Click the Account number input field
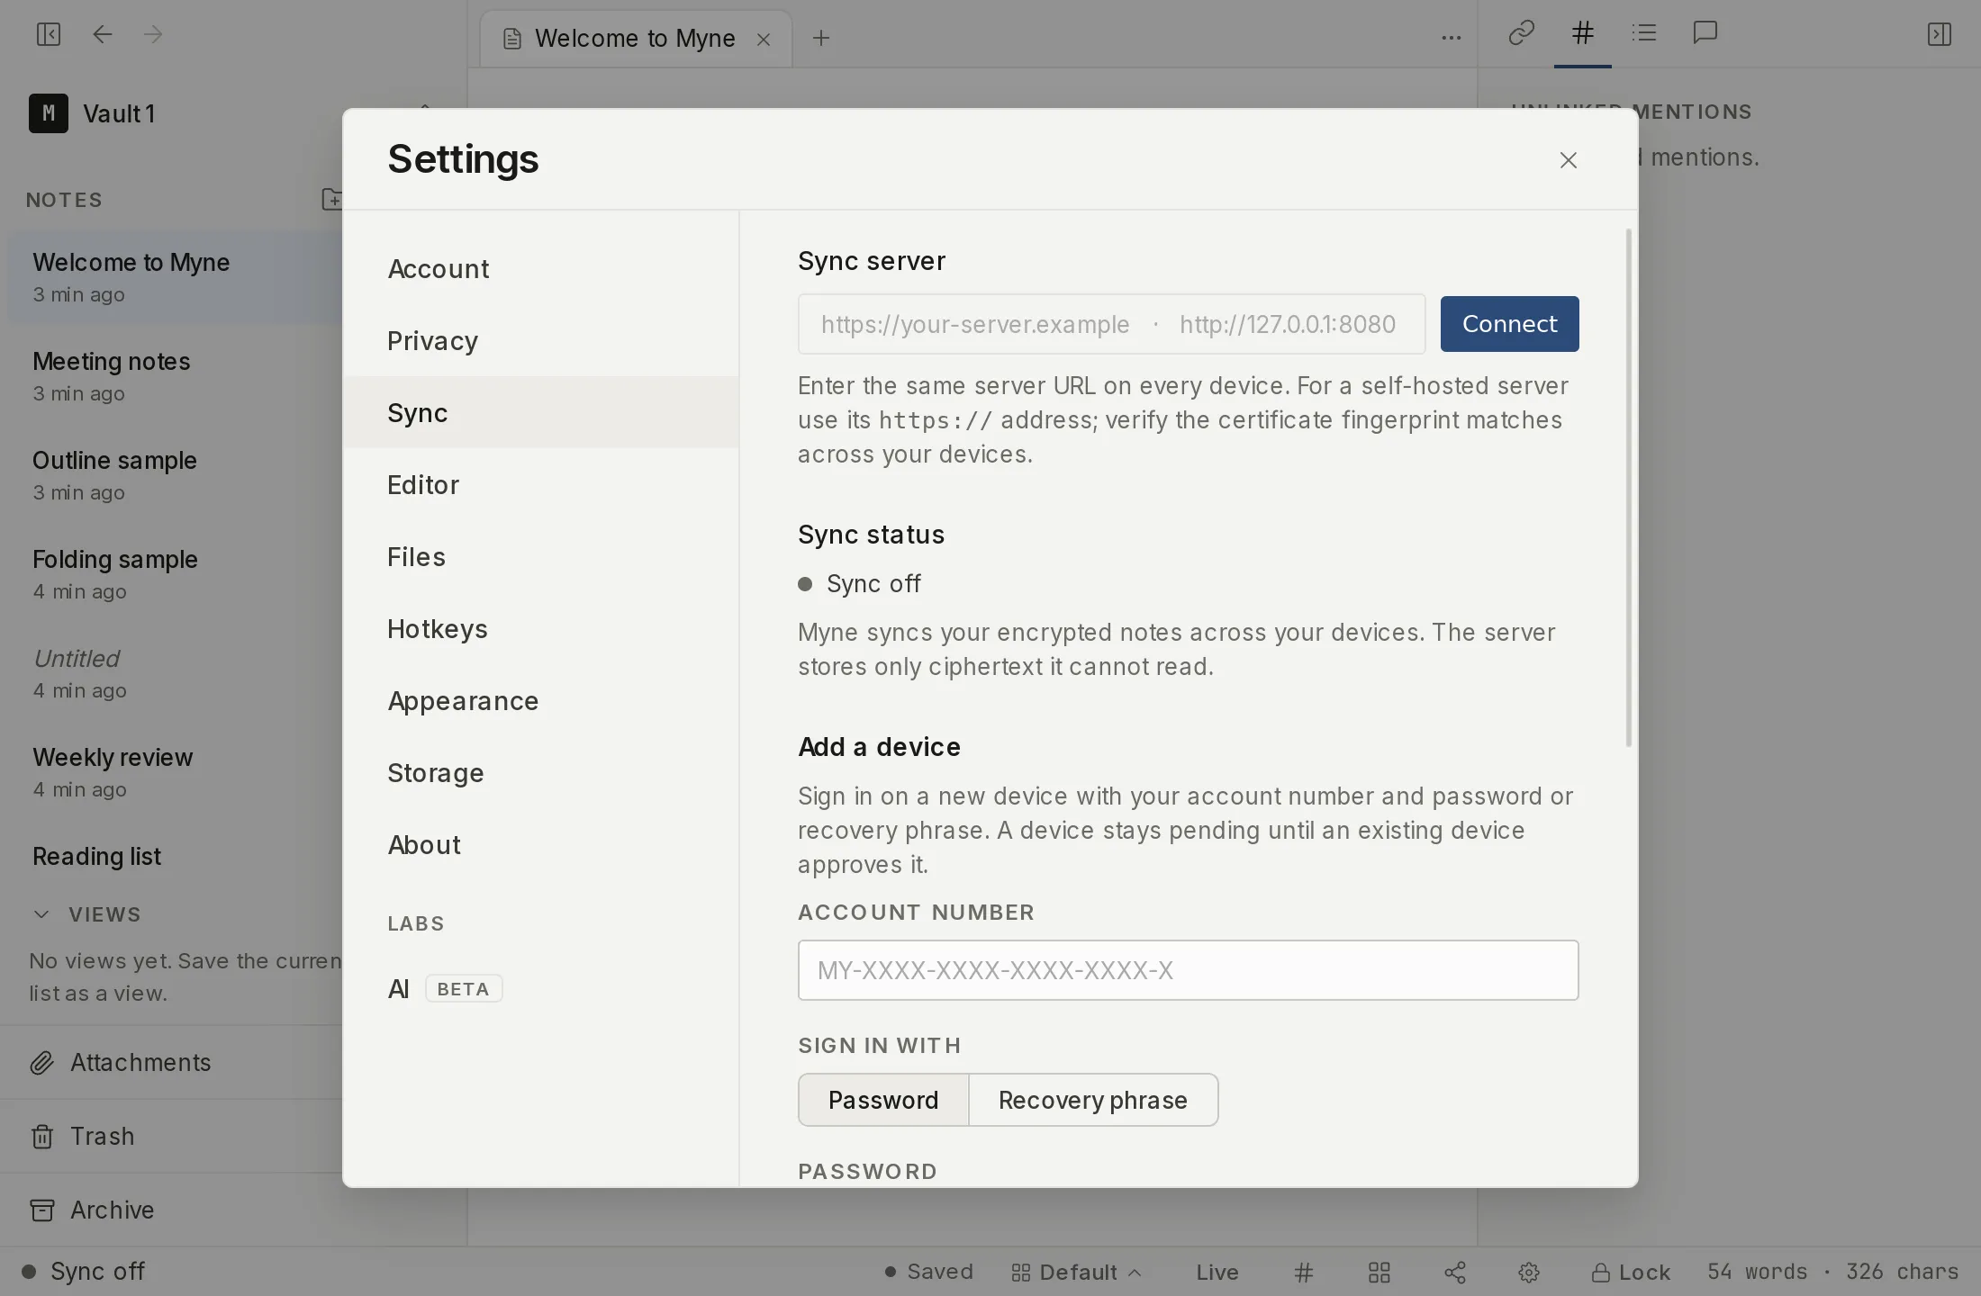Viewport: 1981px width, 1296px height. (1188, 970)
